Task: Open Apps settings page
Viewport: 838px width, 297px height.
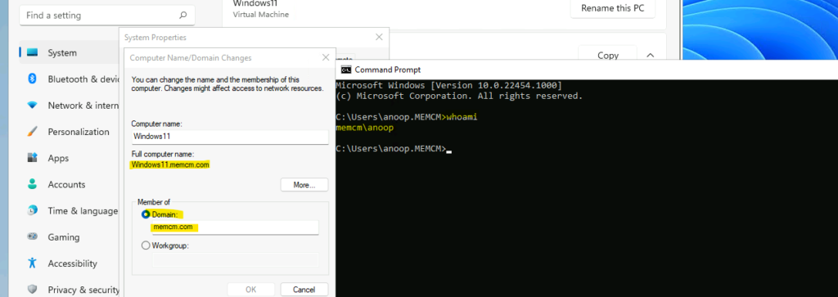Action: 70,158
